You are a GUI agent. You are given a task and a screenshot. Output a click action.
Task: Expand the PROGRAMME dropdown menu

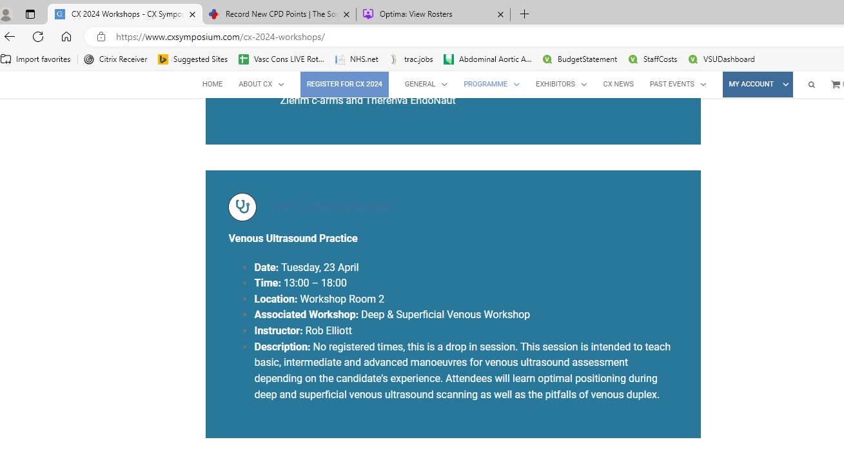pos(491,85)
